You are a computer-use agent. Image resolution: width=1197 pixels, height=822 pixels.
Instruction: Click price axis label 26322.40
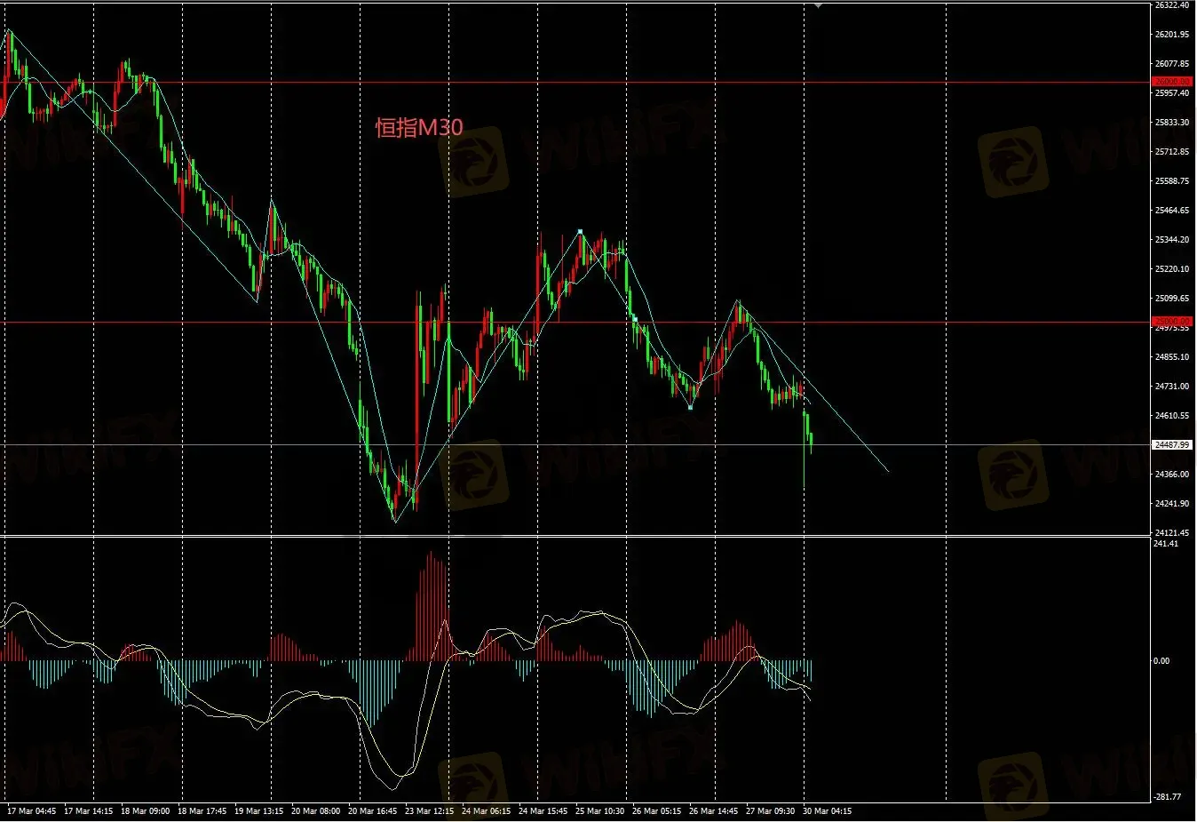pos(1172,5)
